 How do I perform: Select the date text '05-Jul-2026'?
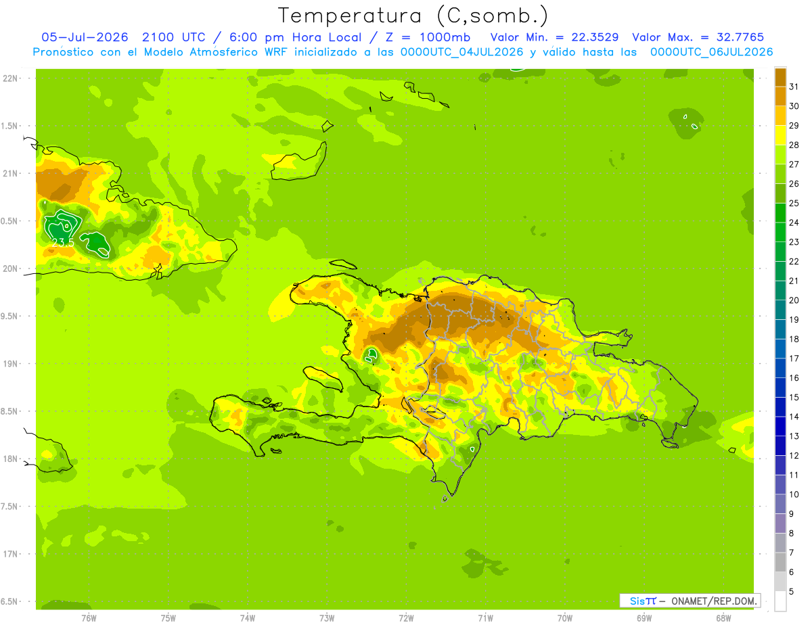click(85, 37)
